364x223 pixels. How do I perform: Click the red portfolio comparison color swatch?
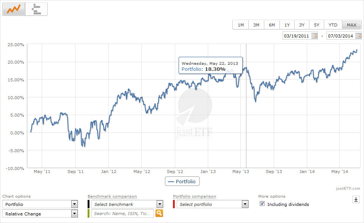pyautogui.click(x=174, y=204)
